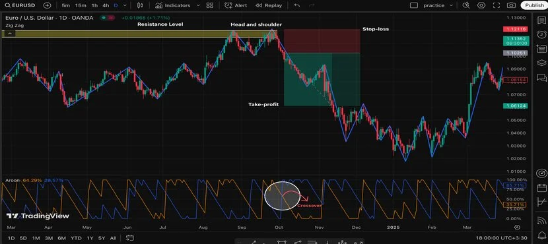This screenshot has width=548, height=244.
Task: Click the Take-profit text annotation
Action: tap(263, 104)
